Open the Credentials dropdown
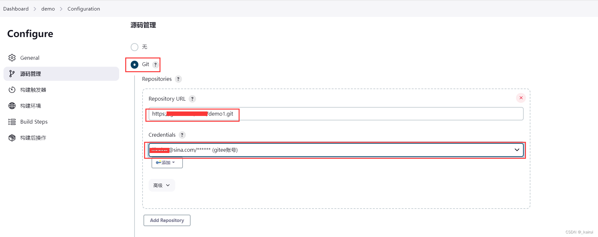 click(336, 150)
